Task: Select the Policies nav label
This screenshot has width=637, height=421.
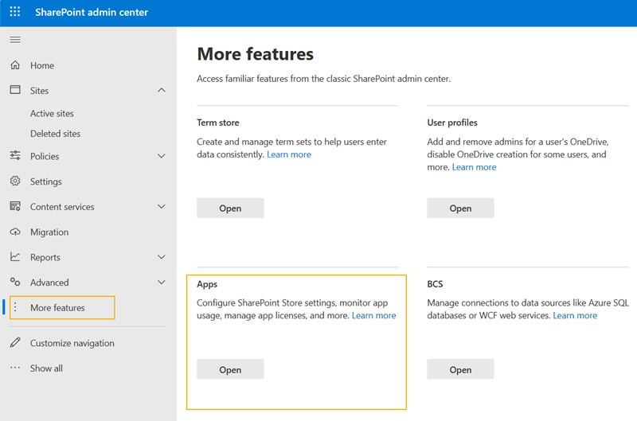Action: (45, 156)
